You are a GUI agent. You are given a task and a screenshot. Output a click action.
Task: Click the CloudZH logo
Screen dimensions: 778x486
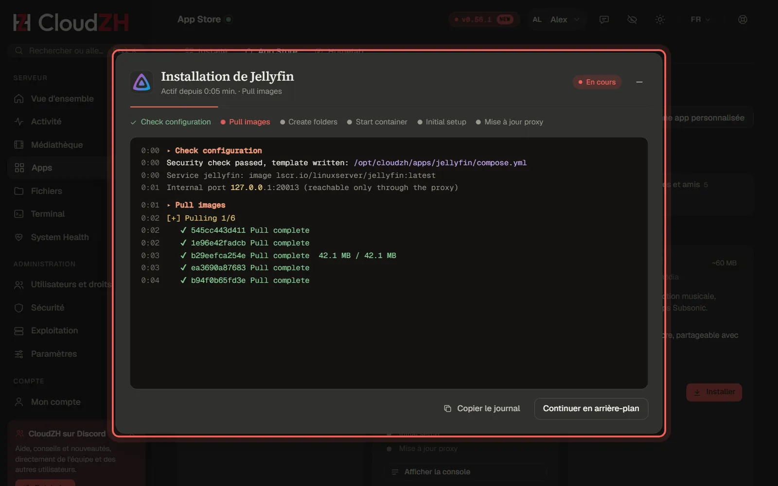[x=71, y=22]
